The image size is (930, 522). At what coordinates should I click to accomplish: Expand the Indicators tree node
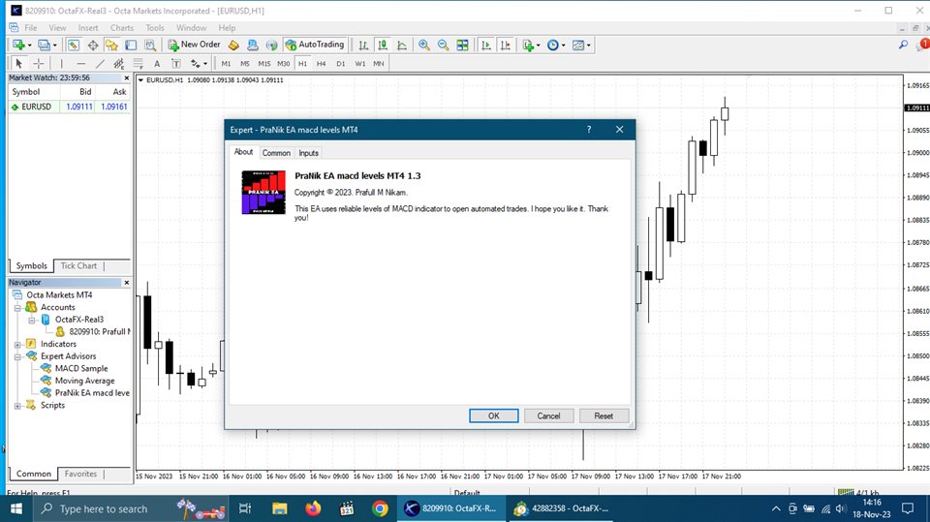point(17,345)
